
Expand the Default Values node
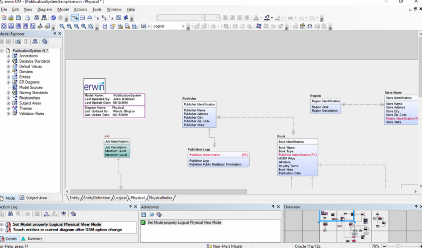(8, 66)
